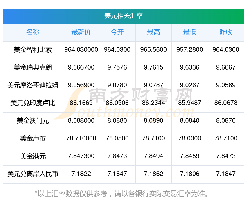Select the 最低 column header
Screen dimensions: 247x203
[190, 32]
